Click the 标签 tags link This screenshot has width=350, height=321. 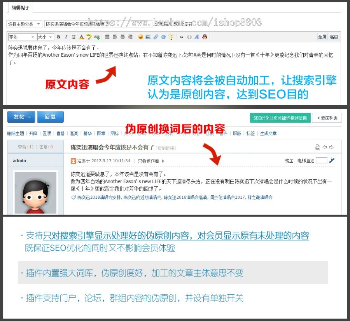tap(250, 134)
